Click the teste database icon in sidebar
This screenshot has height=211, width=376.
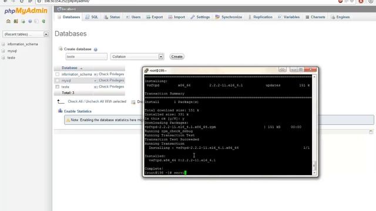(x=4, y=57)
